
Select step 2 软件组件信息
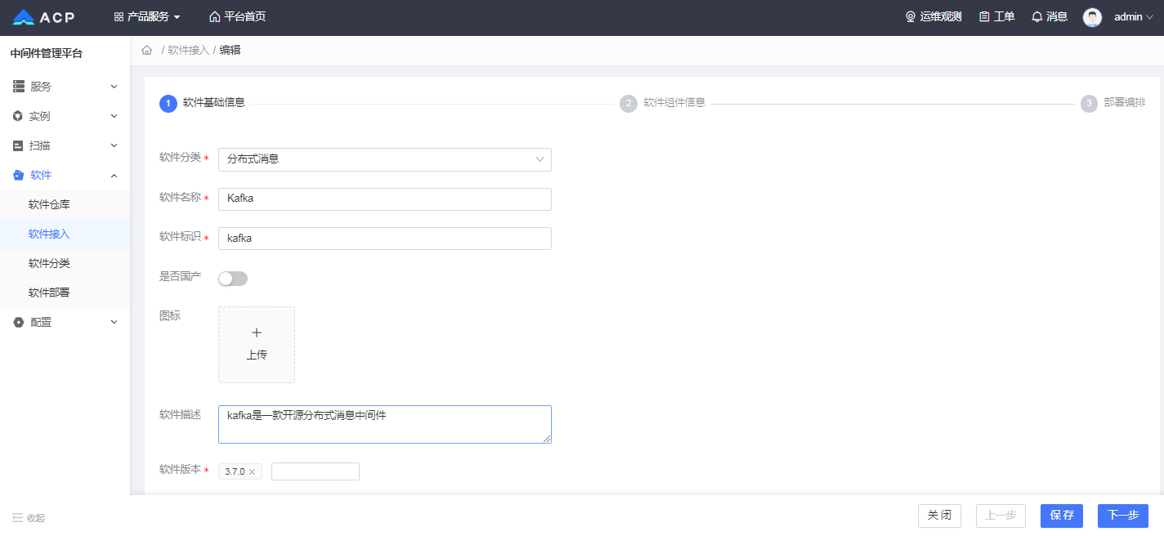pyautogui.click(x=663, y=103)
